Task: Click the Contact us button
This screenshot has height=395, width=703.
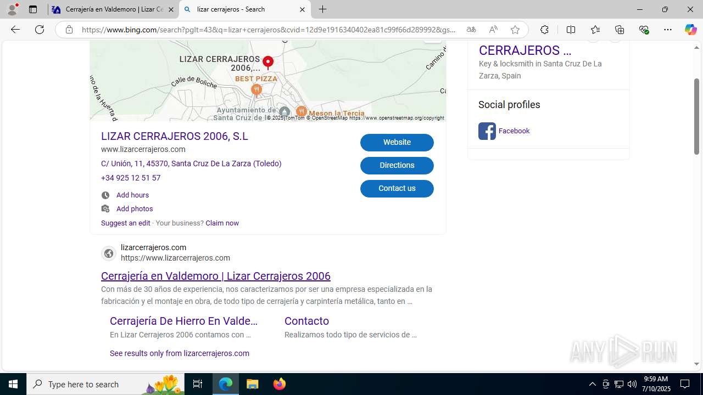Action: coord(397,188)
